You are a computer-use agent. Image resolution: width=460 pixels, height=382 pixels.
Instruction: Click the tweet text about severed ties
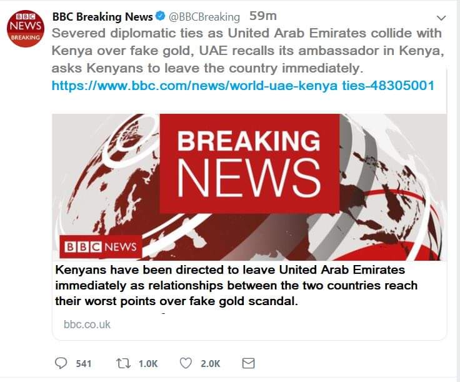[x=247, y=49]
